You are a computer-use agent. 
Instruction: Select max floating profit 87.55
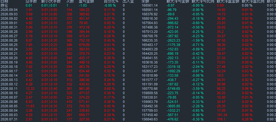pyautogui.click(x=221, y=40)
